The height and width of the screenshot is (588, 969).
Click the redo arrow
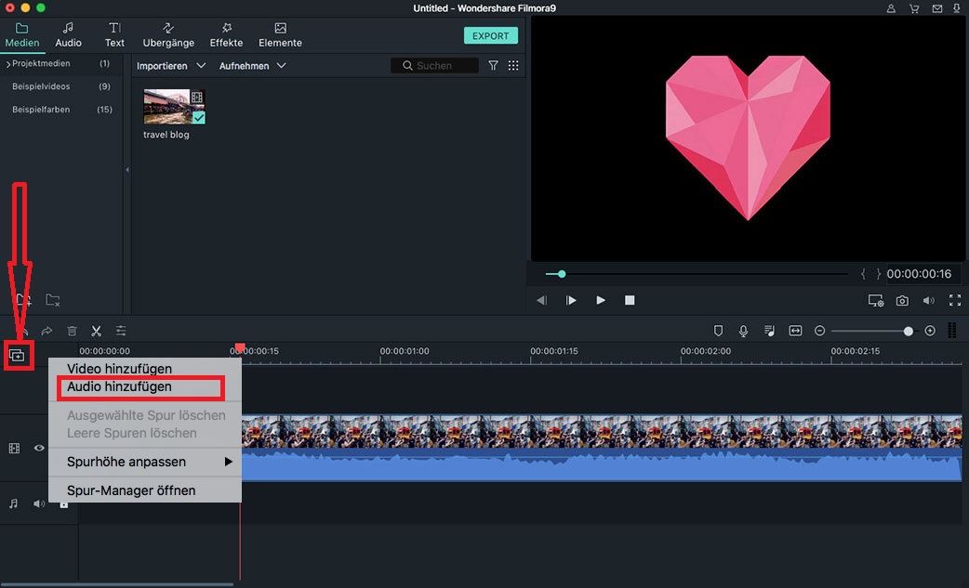click(46, 332)
